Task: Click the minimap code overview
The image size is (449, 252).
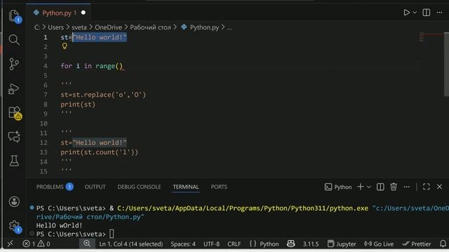Action: [431, 37]
